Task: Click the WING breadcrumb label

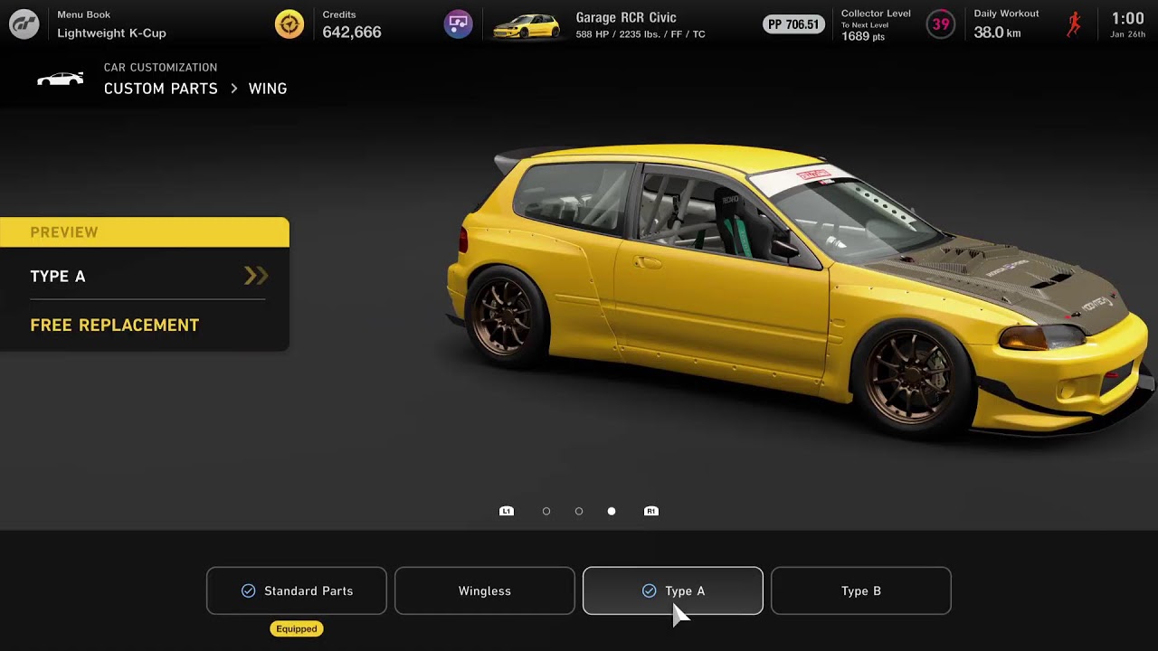Action: [268, 89]
